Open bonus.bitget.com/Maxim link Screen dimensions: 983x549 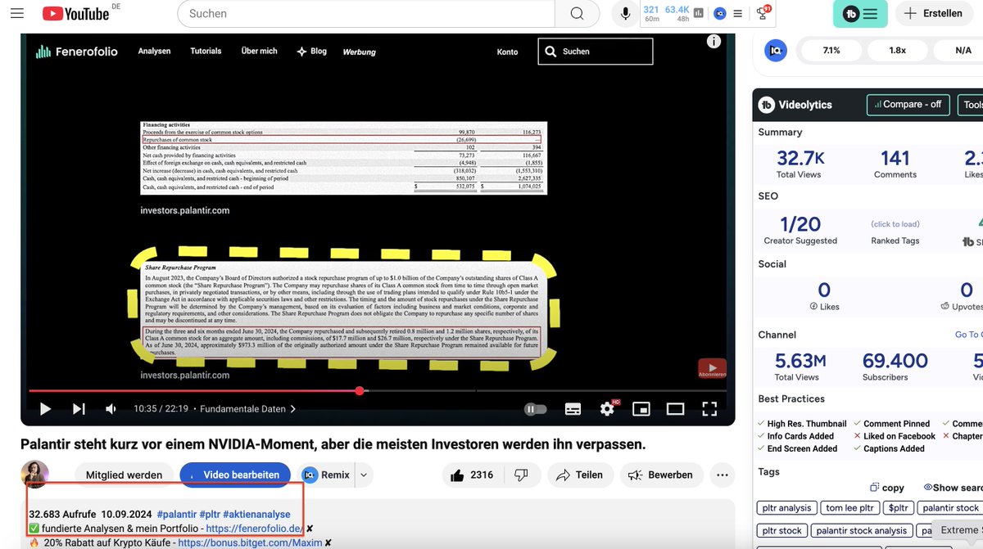tap(250, 542)
